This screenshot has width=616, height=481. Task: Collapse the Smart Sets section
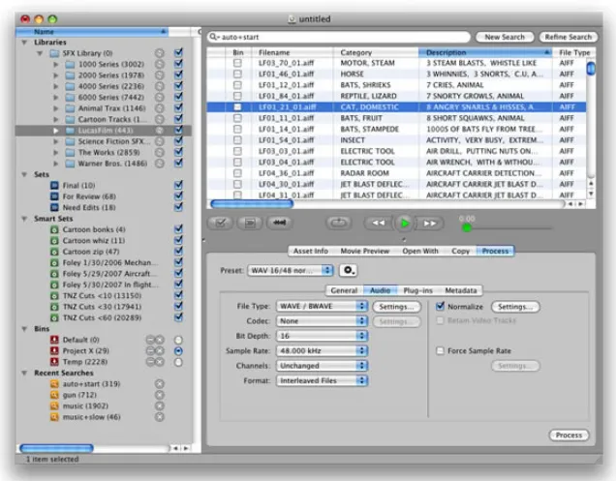click(24, 219)
